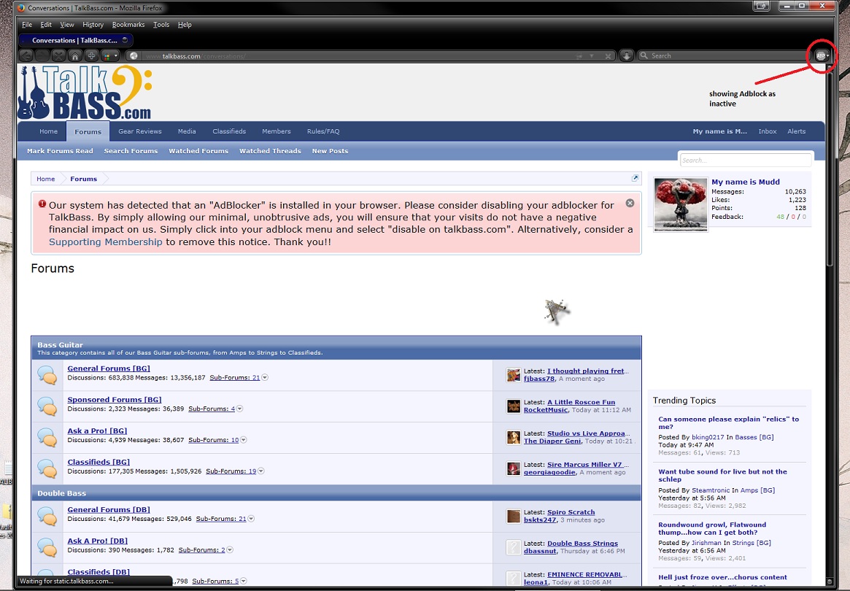Open the Members tab
The image size is (850, 591).
pyautogui.click(x=277, y=131)
